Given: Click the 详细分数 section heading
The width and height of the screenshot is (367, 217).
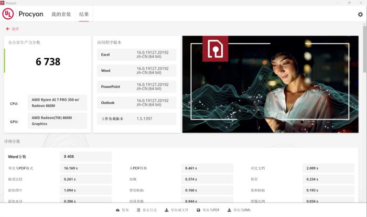Looking at the screenshot, I should [12, 142].
